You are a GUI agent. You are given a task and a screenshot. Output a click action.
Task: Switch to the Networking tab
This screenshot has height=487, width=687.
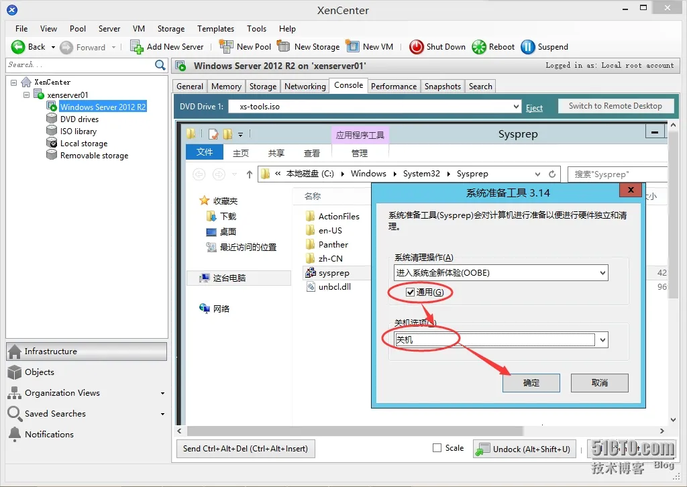tap(305, 87)
